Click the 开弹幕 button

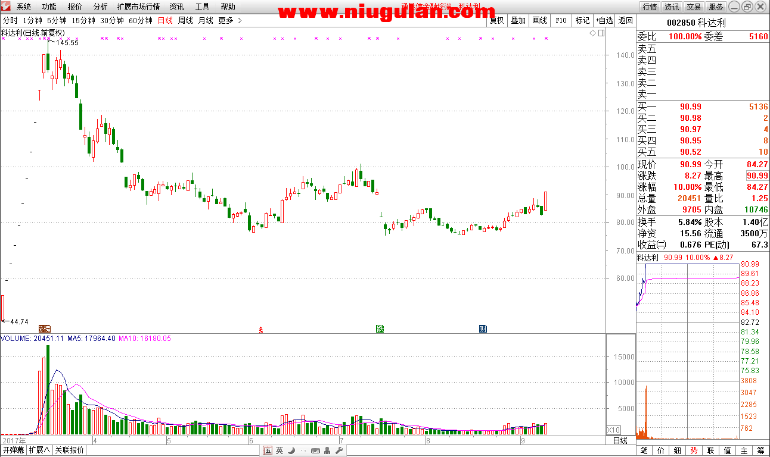coord(13,450)
